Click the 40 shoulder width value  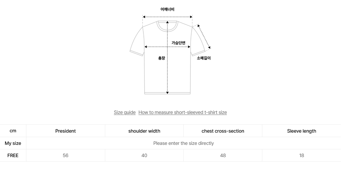(144, 155)
